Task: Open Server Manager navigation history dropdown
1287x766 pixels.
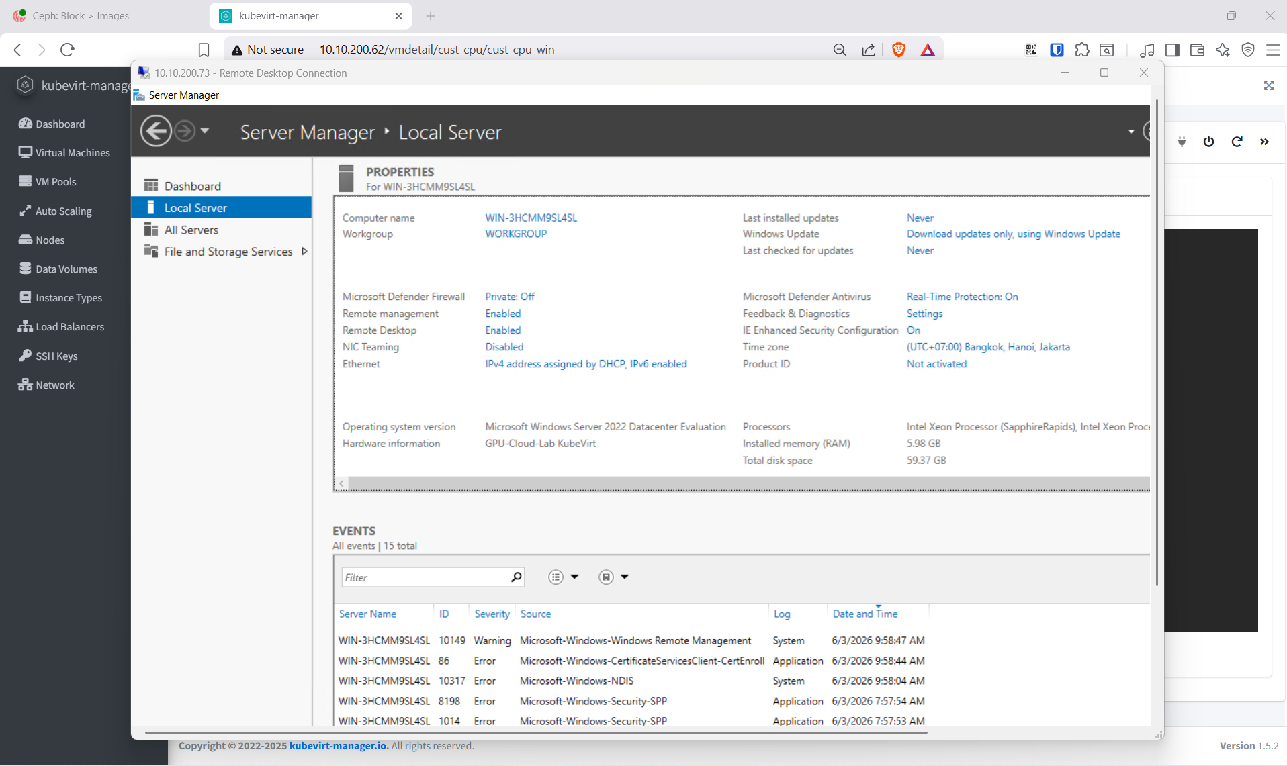Action: click(x=205, y=131)
